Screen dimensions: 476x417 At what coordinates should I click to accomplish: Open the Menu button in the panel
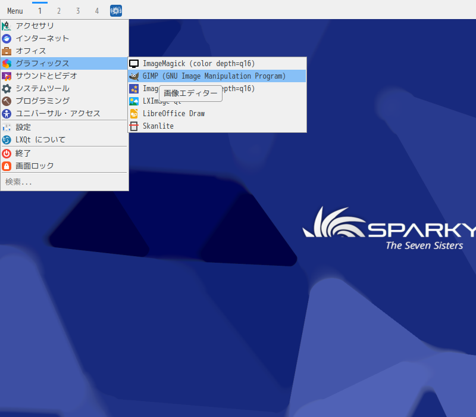(15, 11)
